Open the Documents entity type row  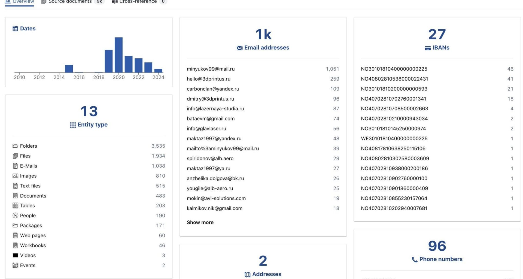(x=33, y=196)
